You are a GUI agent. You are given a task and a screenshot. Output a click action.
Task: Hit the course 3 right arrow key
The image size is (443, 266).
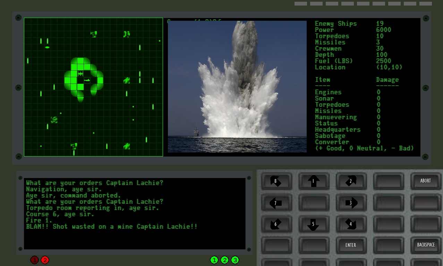tap(351, 203)
